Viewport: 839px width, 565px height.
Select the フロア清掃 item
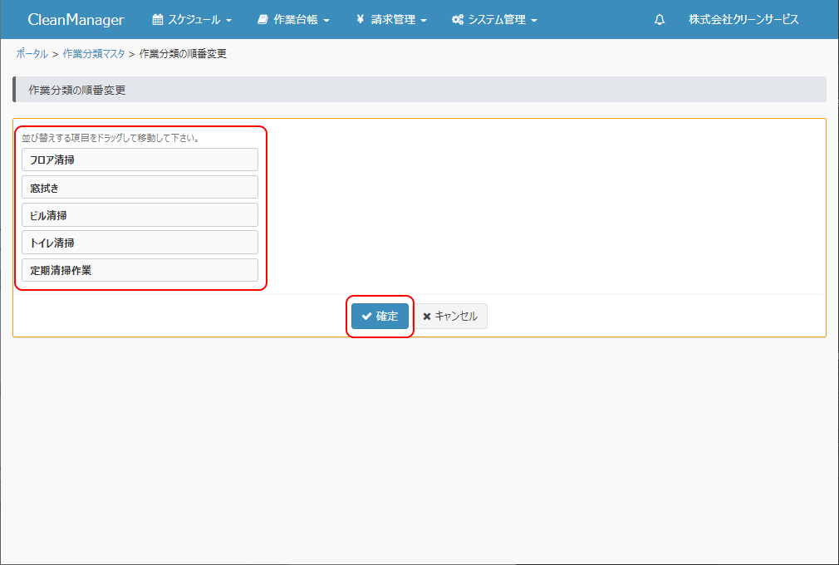pyautogui.click(x=140, y=160)
